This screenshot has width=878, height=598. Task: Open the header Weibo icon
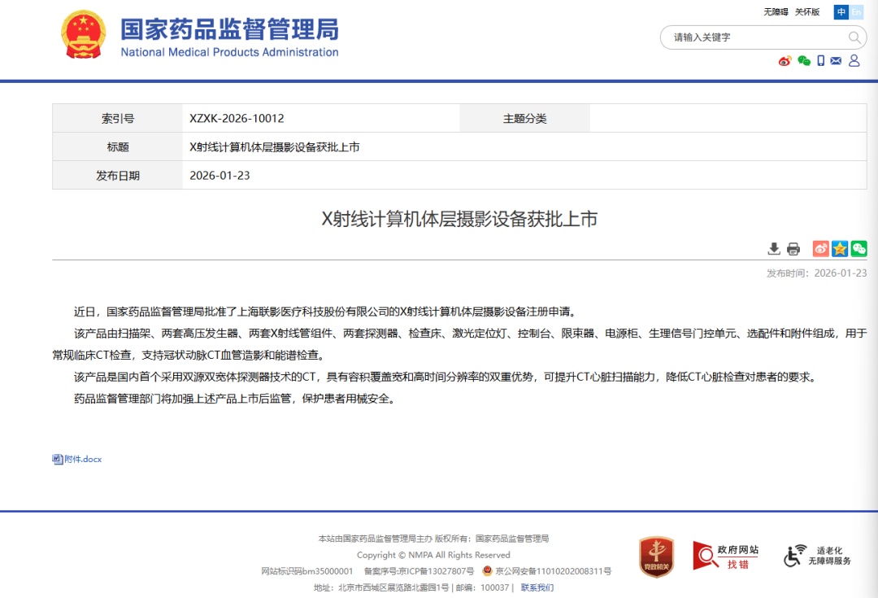(785, 61)
